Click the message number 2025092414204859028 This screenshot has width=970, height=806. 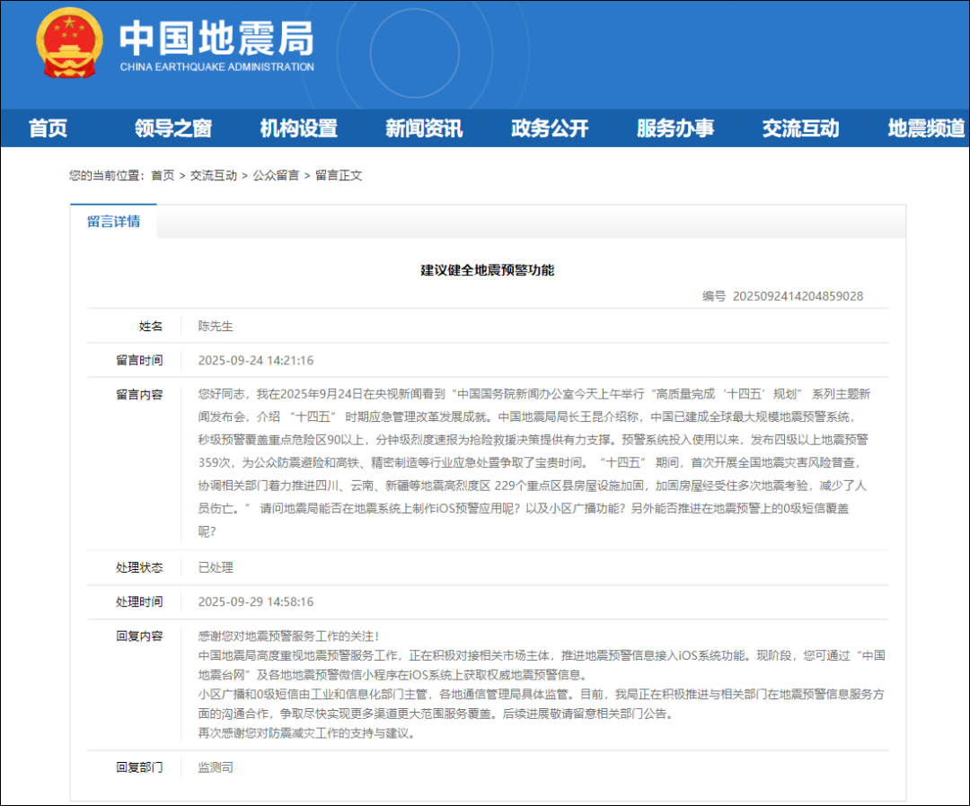coord(798,296)
